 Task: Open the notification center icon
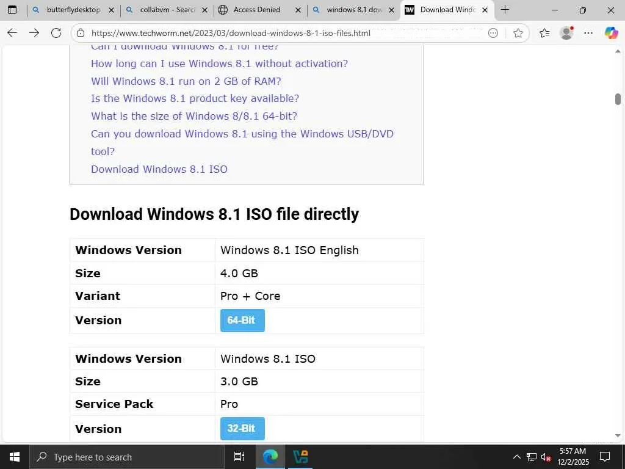point(605,457)
